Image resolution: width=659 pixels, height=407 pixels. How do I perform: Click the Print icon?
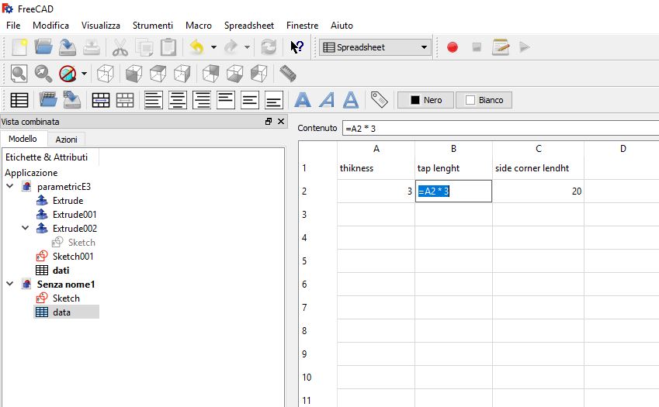[91, 47]
